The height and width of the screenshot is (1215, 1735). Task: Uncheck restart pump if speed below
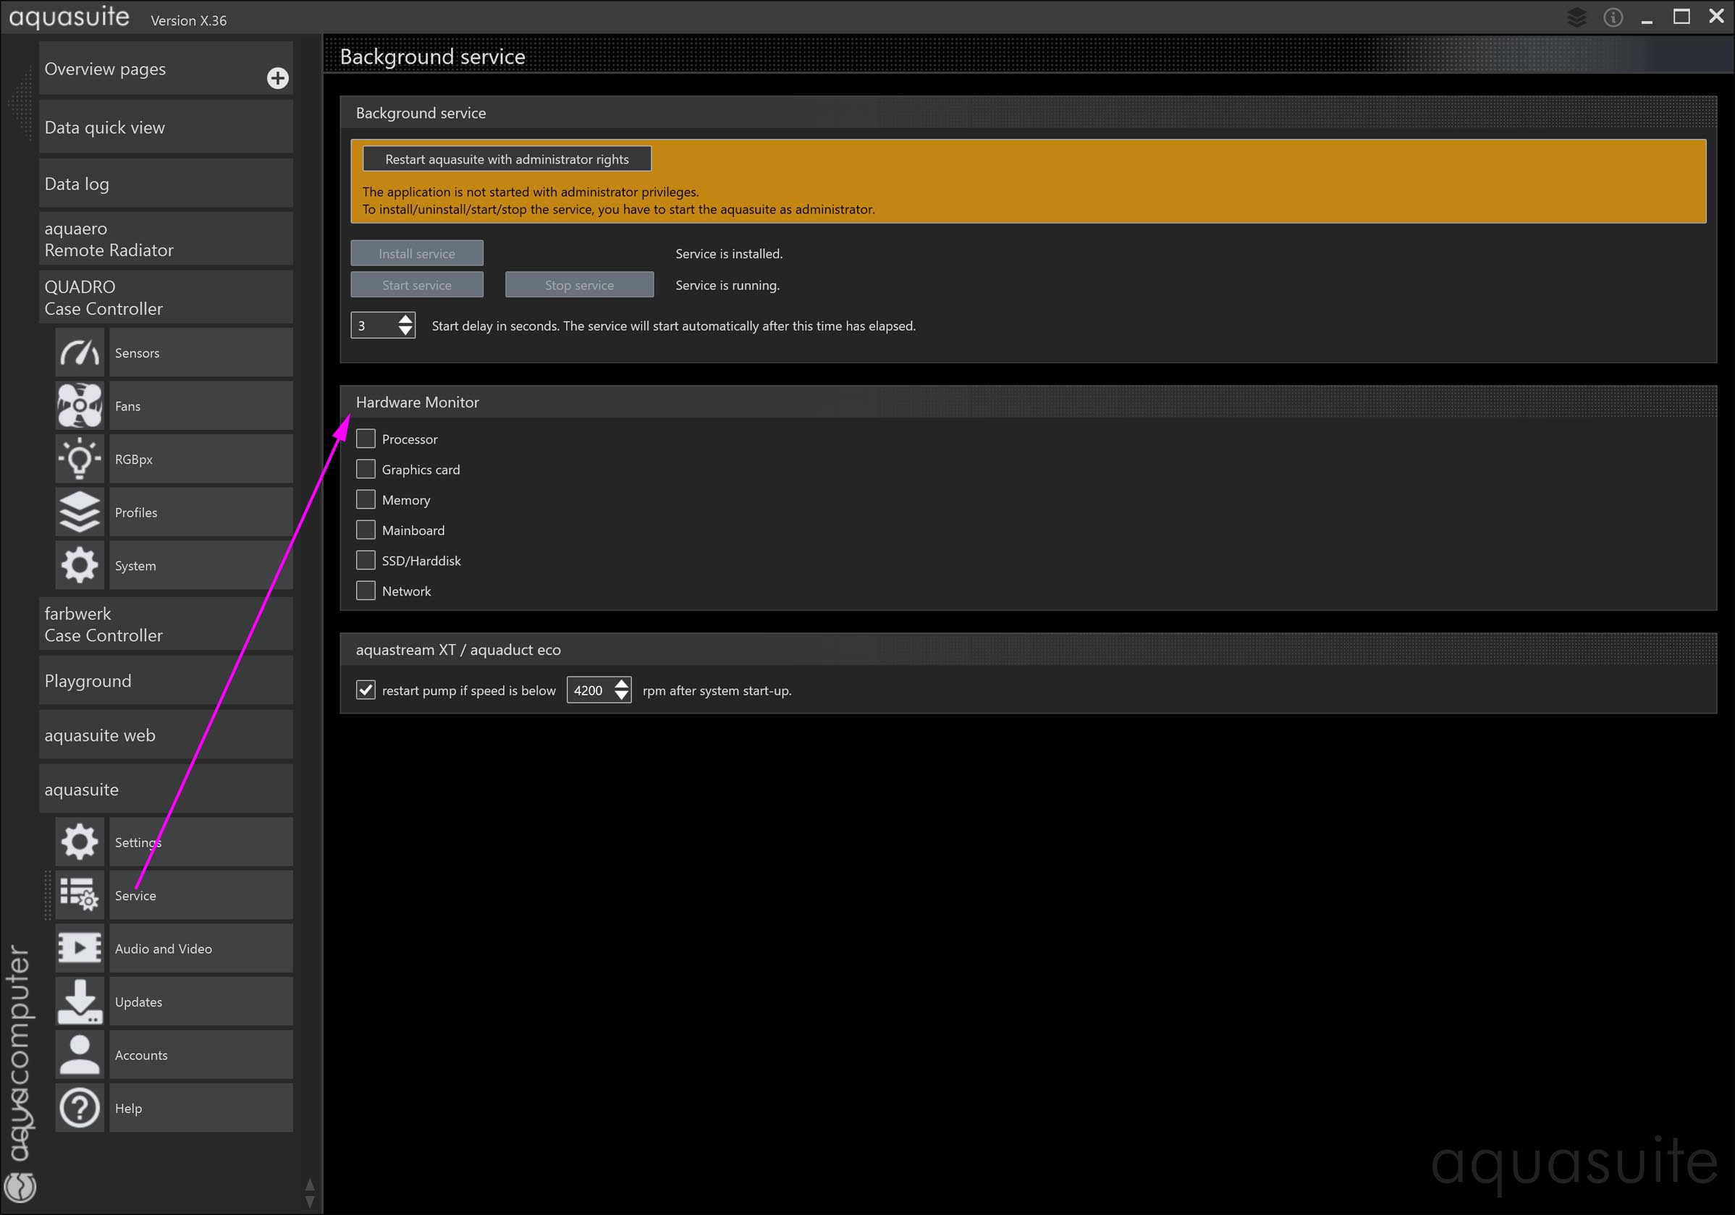(366, 690)
